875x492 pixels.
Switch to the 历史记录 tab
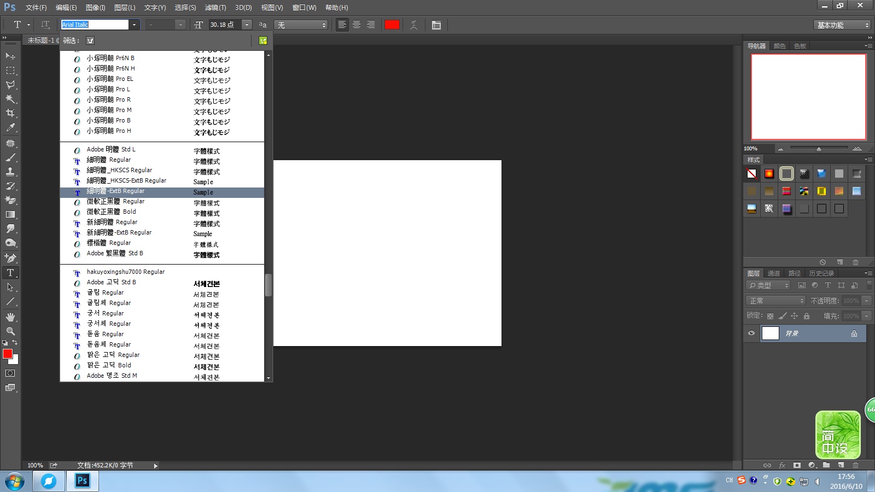tap(821, 273)
